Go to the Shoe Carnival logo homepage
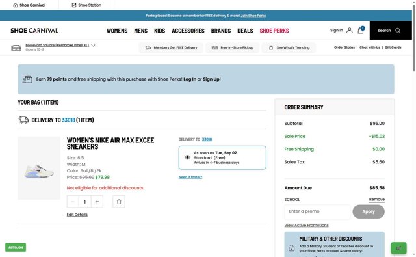Viewport: 416px width, 257px height. (x=34, y=31)
